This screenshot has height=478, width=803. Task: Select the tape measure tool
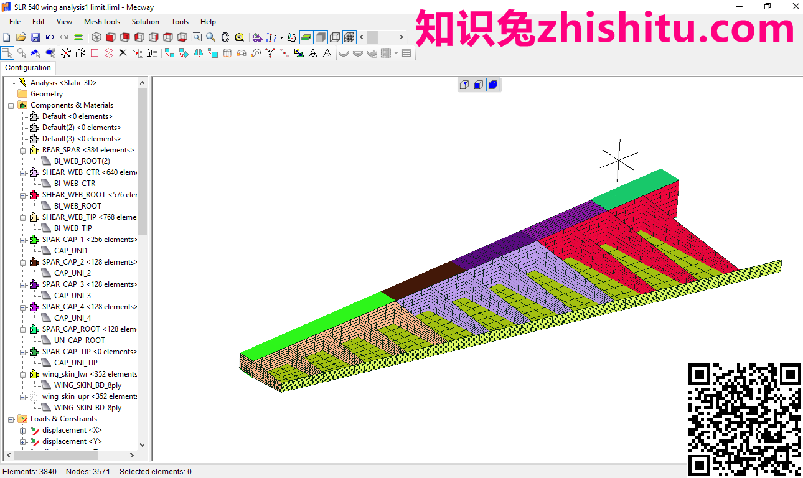point(240,37)
